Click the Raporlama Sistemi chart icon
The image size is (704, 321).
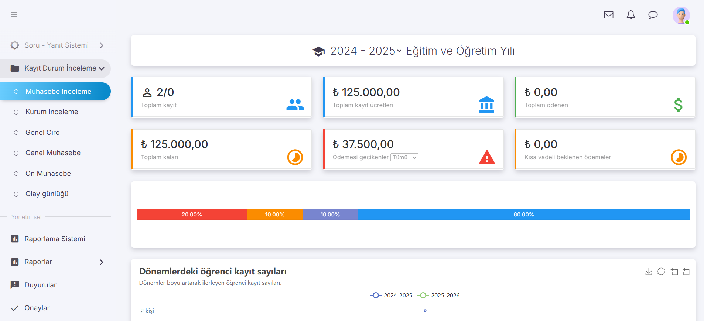(15, 239)
